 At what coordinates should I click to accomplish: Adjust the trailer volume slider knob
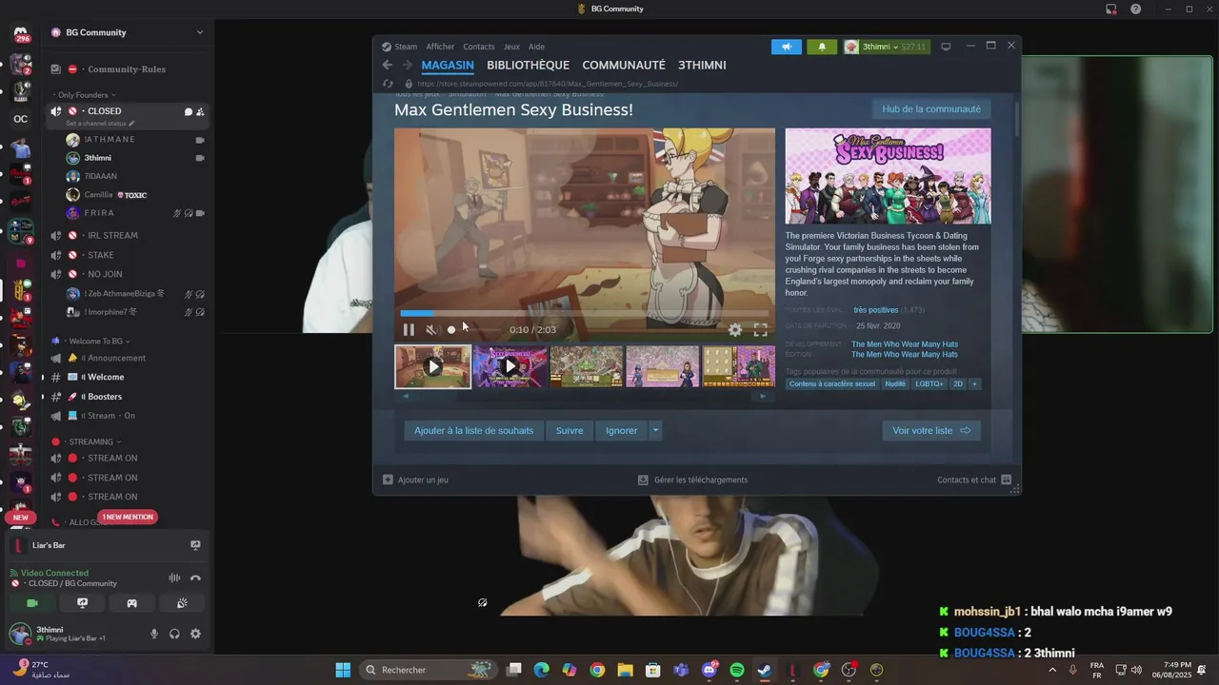451,330
